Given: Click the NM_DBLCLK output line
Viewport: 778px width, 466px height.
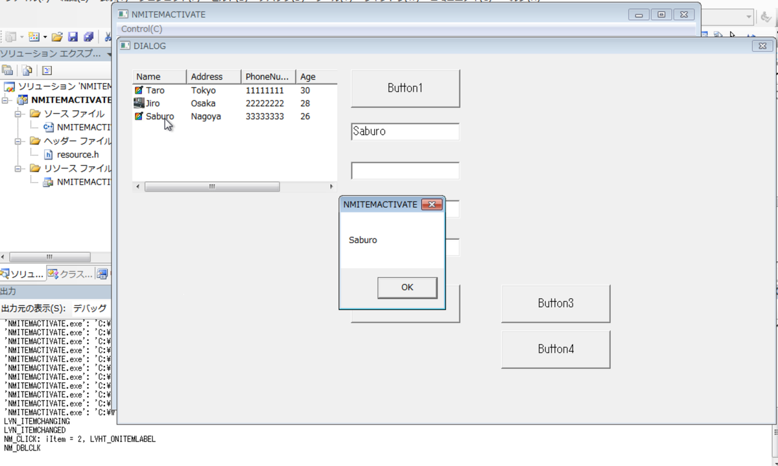Looking at the screenshot, I should click(22, 448).
